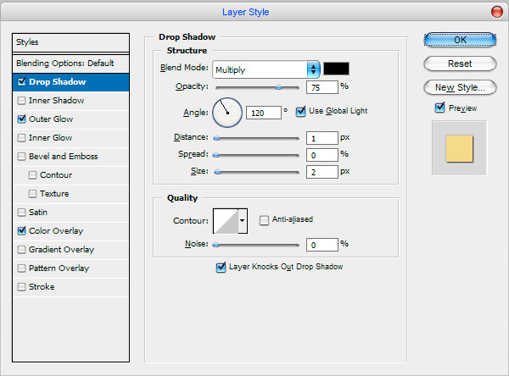Close the Layer Style dialog

[x=496, y=12]
